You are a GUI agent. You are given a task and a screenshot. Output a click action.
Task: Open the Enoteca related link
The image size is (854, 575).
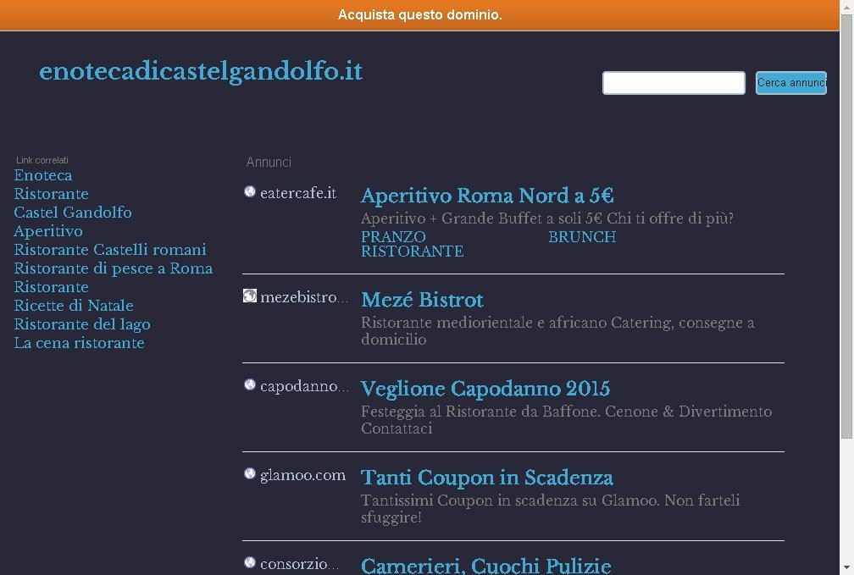pos(43,175)
